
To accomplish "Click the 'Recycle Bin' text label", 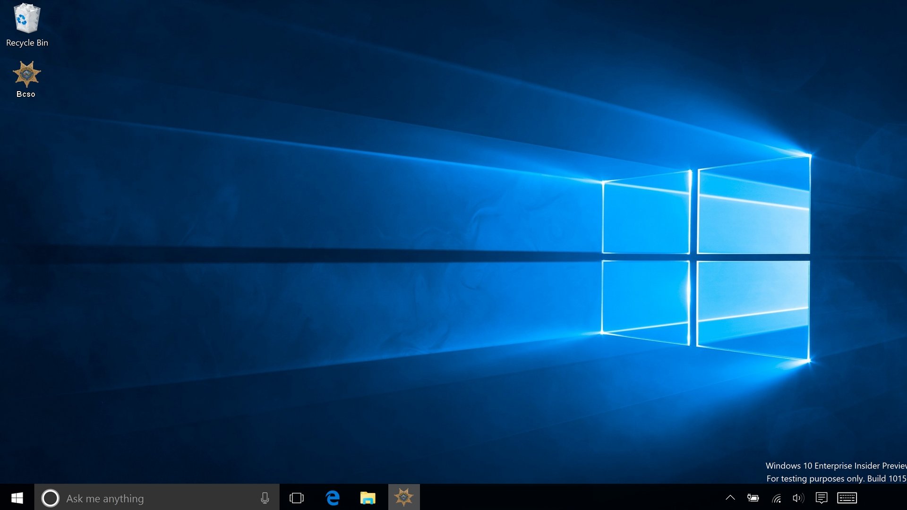I will 27,43.
